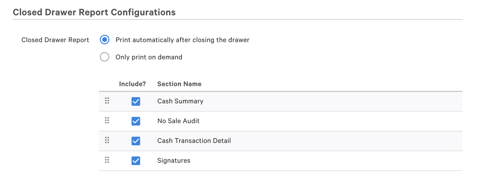This screenshot has width=479, height=178.
Task: Click the Closed Drawer Report Configurations heading
Action: pyautogui.click(x=94, y=12)
